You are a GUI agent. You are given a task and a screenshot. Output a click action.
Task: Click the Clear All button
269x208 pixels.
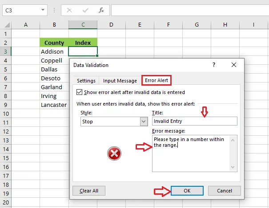pos(89,191)
